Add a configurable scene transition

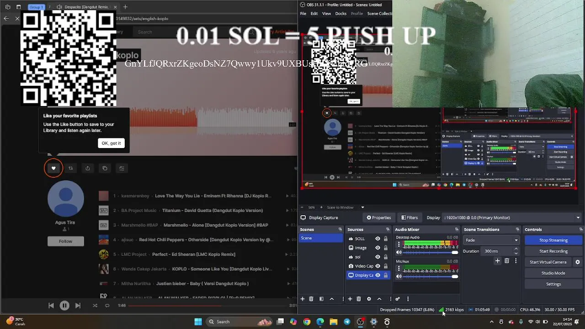coord(497,261)
